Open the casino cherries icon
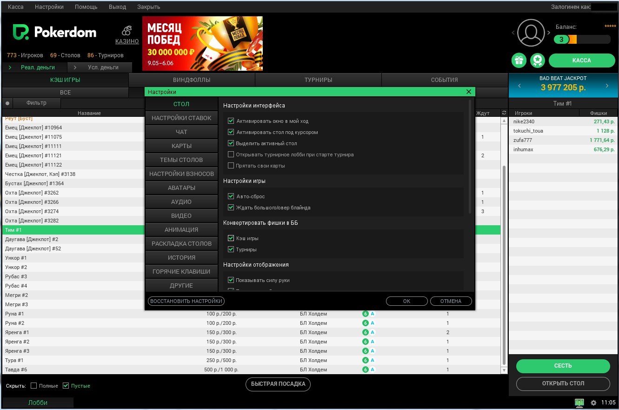 pyautogui.click(x=126, y=31)
